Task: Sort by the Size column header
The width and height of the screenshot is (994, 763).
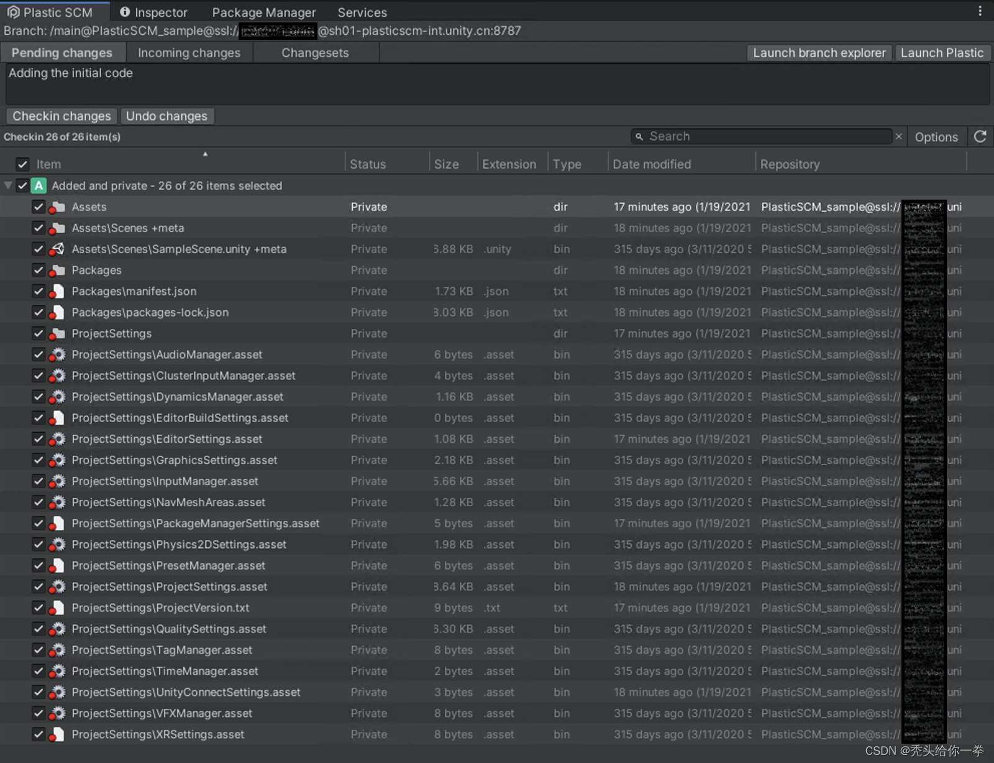Action: [447, 164]
